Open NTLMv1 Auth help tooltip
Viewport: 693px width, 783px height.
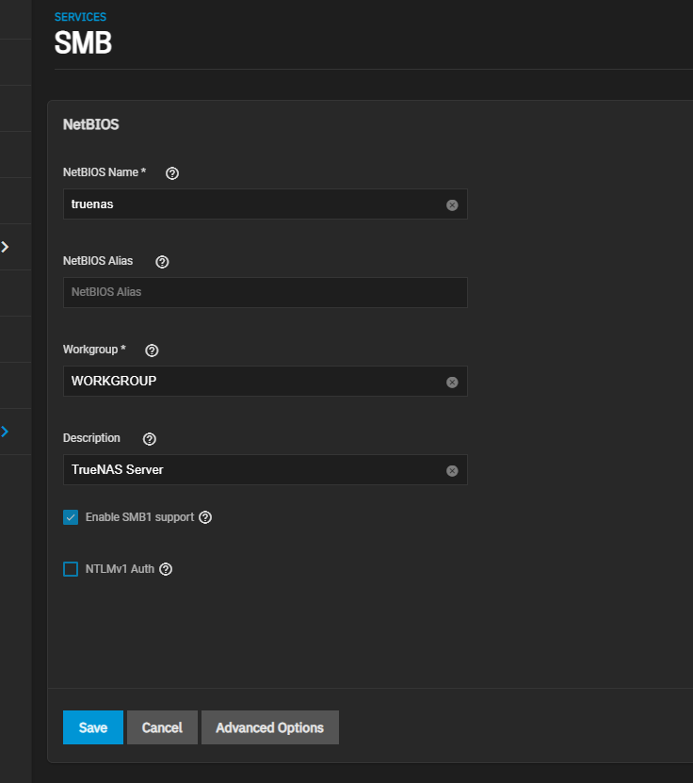coord(166,569)
